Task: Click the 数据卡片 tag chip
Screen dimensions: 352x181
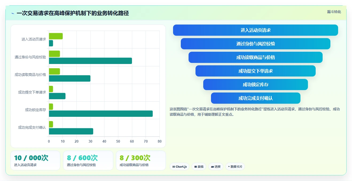Action: point(235,167)
